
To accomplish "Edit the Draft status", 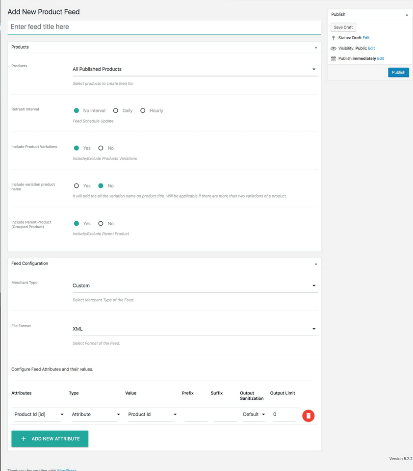I will [366, 38].
